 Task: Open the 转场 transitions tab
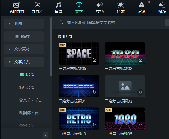pos(100,8)
